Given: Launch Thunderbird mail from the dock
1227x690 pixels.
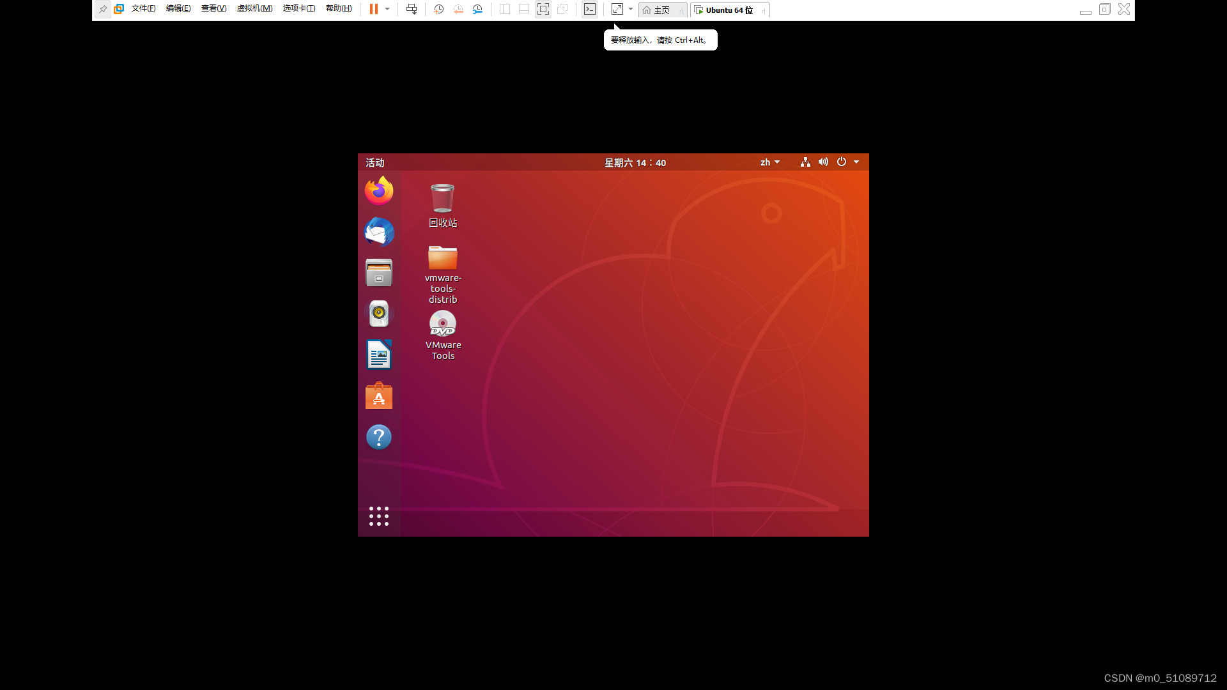Looking at the screenshot, I should tap(379, 232).
